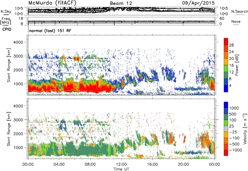The image size is (248, 171).
Task: Select the N.Sky legend label
Action: point(6,11)
